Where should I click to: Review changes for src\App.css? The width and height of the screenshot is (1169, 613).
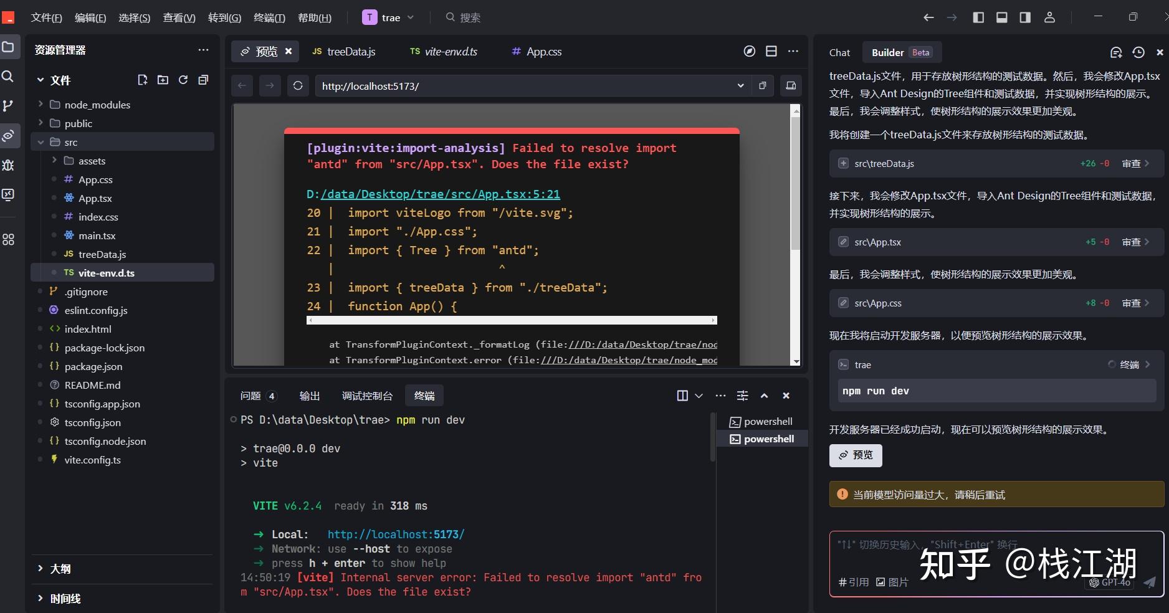tap(1135, 303)
